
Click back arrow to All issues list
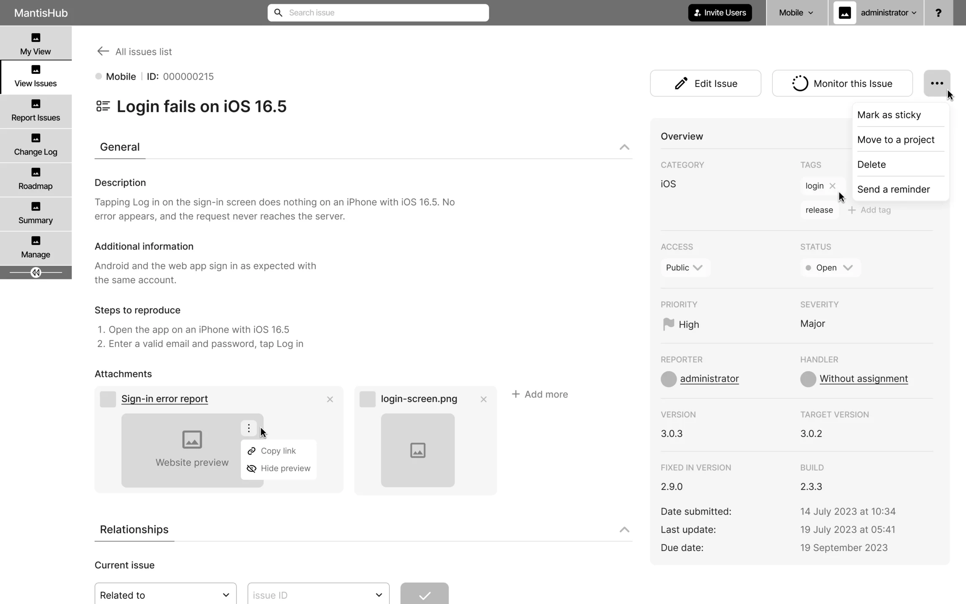tap(103, 51)
